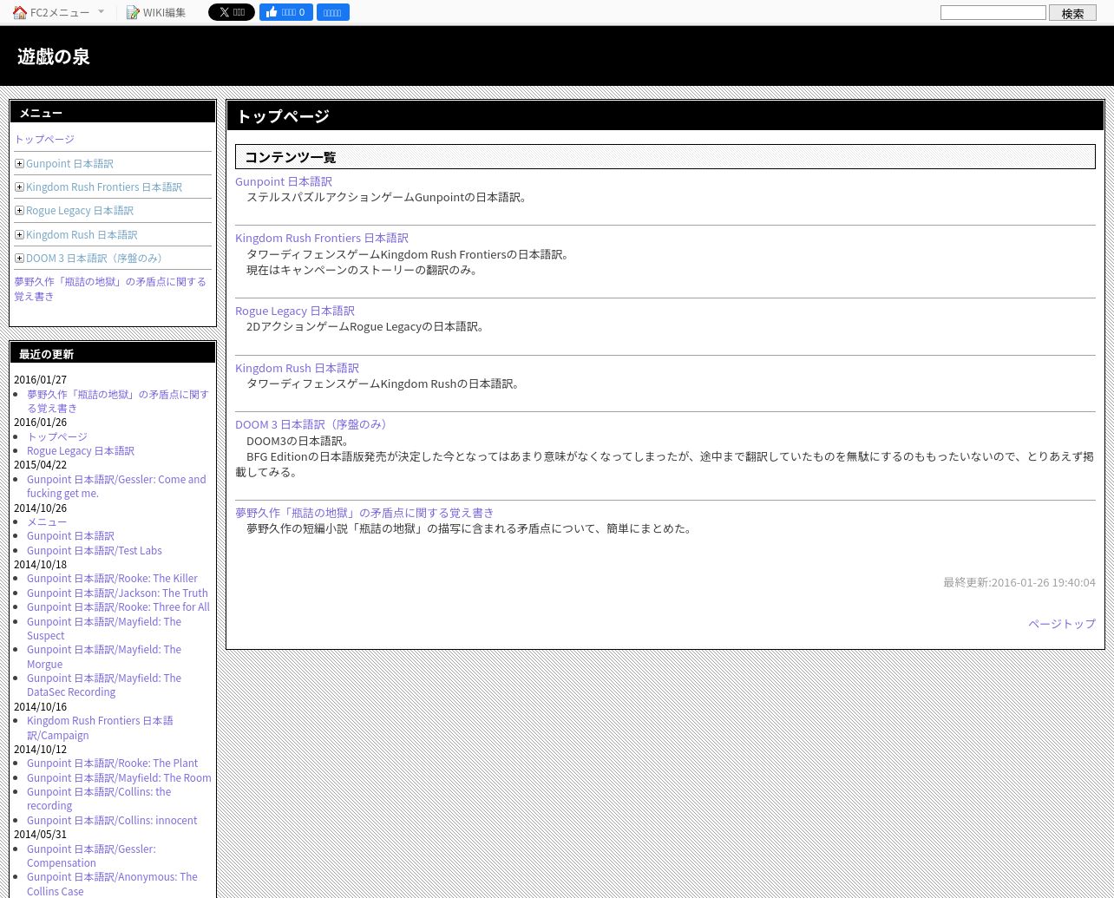Viewport: 1114px width, 898px height.
Task: Open Rogue Legacy 日本語訳 sidebar item
Action: pyautogui.click(x=80, y=210)
